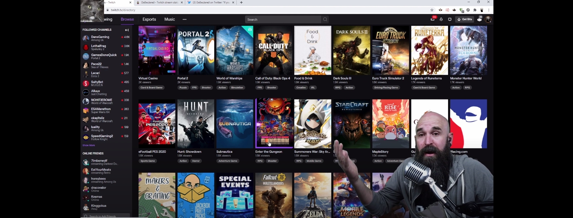Open Summoners War: Sky Arena box art
573x218 pixels.
313,124
